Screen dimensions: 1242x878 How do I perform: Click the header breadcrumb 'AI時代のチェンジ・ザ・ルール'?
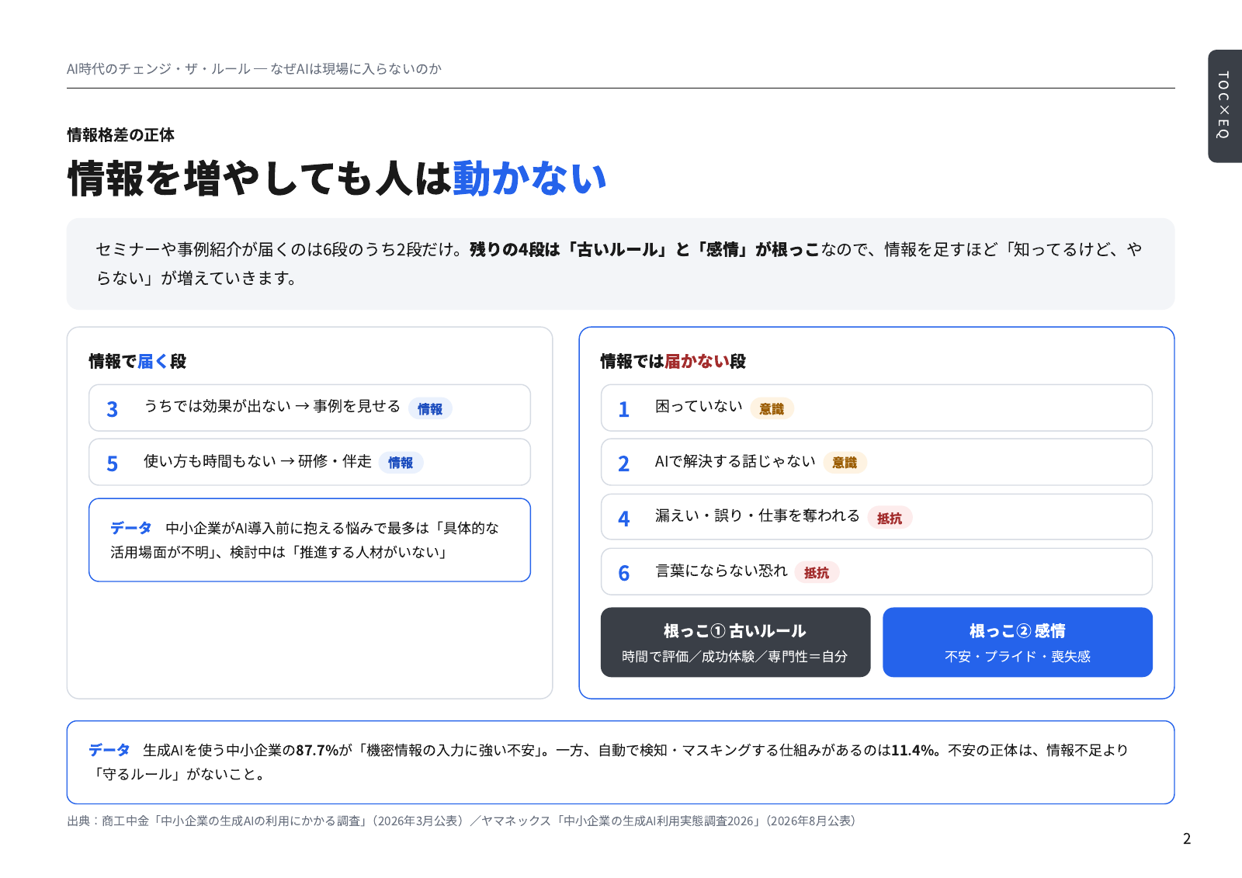(158, 69)
